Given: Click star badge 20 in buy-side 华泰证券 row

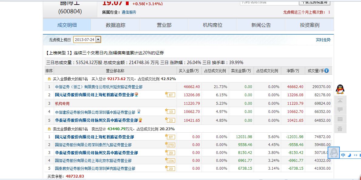Looking at the screenshot, I should point(170,120).
